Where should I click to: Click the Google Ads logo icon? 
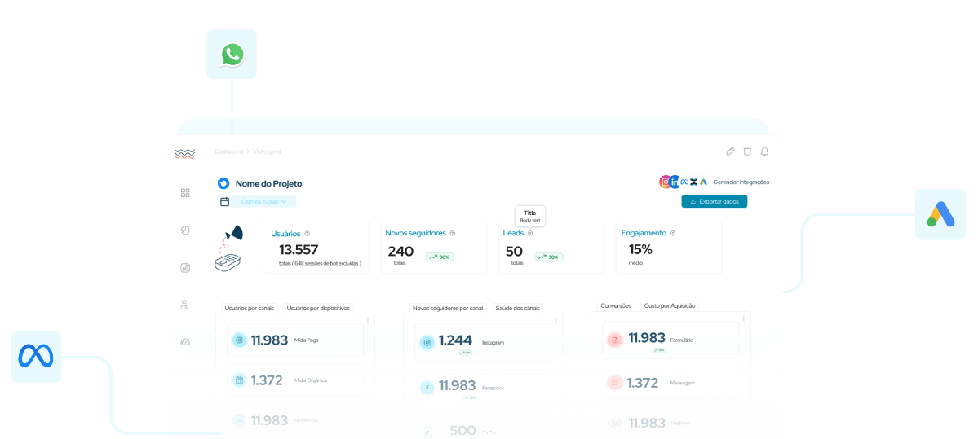[940, 215]
